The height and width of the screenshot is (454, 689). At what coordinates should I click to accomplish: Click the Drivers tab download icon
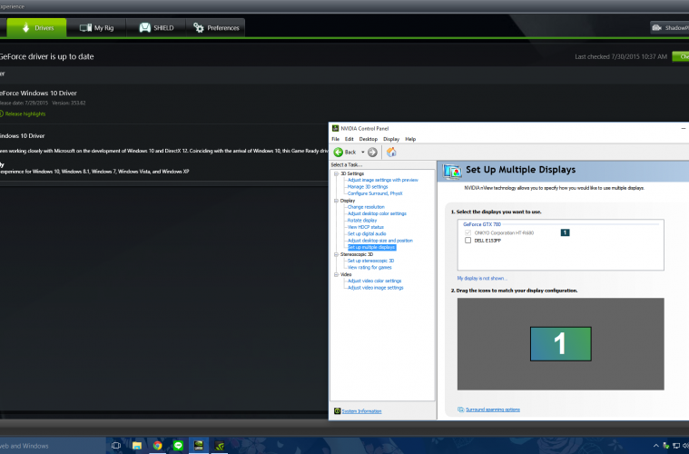(26, 27)
